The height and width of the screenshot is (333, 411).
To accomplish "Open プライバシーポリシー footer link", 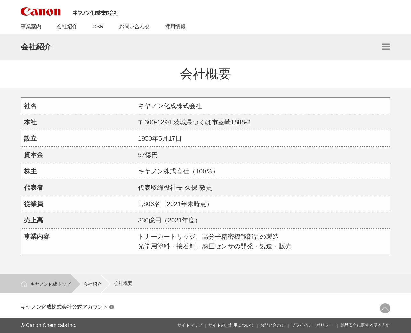I will pyautogui.click(x=312, y=325).
